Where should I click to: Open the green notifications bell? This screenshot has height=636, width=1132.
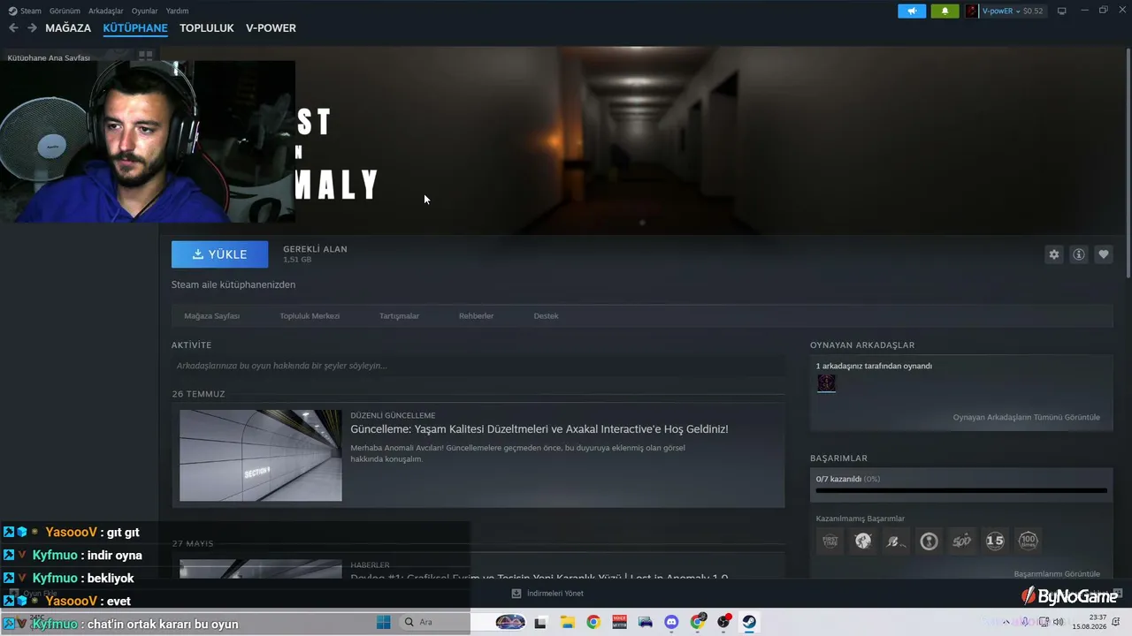coord(945,11)
